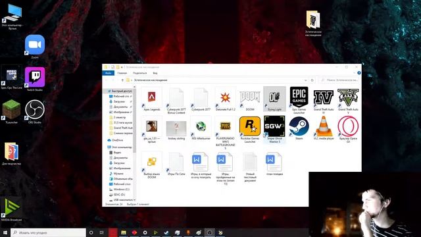The width and height of the screenshot is (421, 237).
Task: Open pinned Загрузки in quick access
Action: pyautogui.click(x=120, y=101)
